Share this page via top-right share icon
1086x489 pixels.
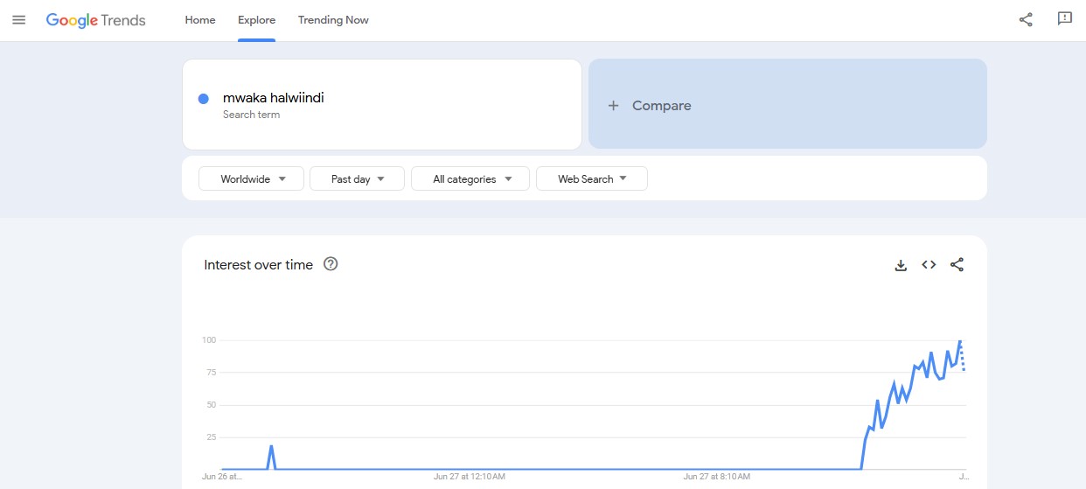(x=1026, y=20)
